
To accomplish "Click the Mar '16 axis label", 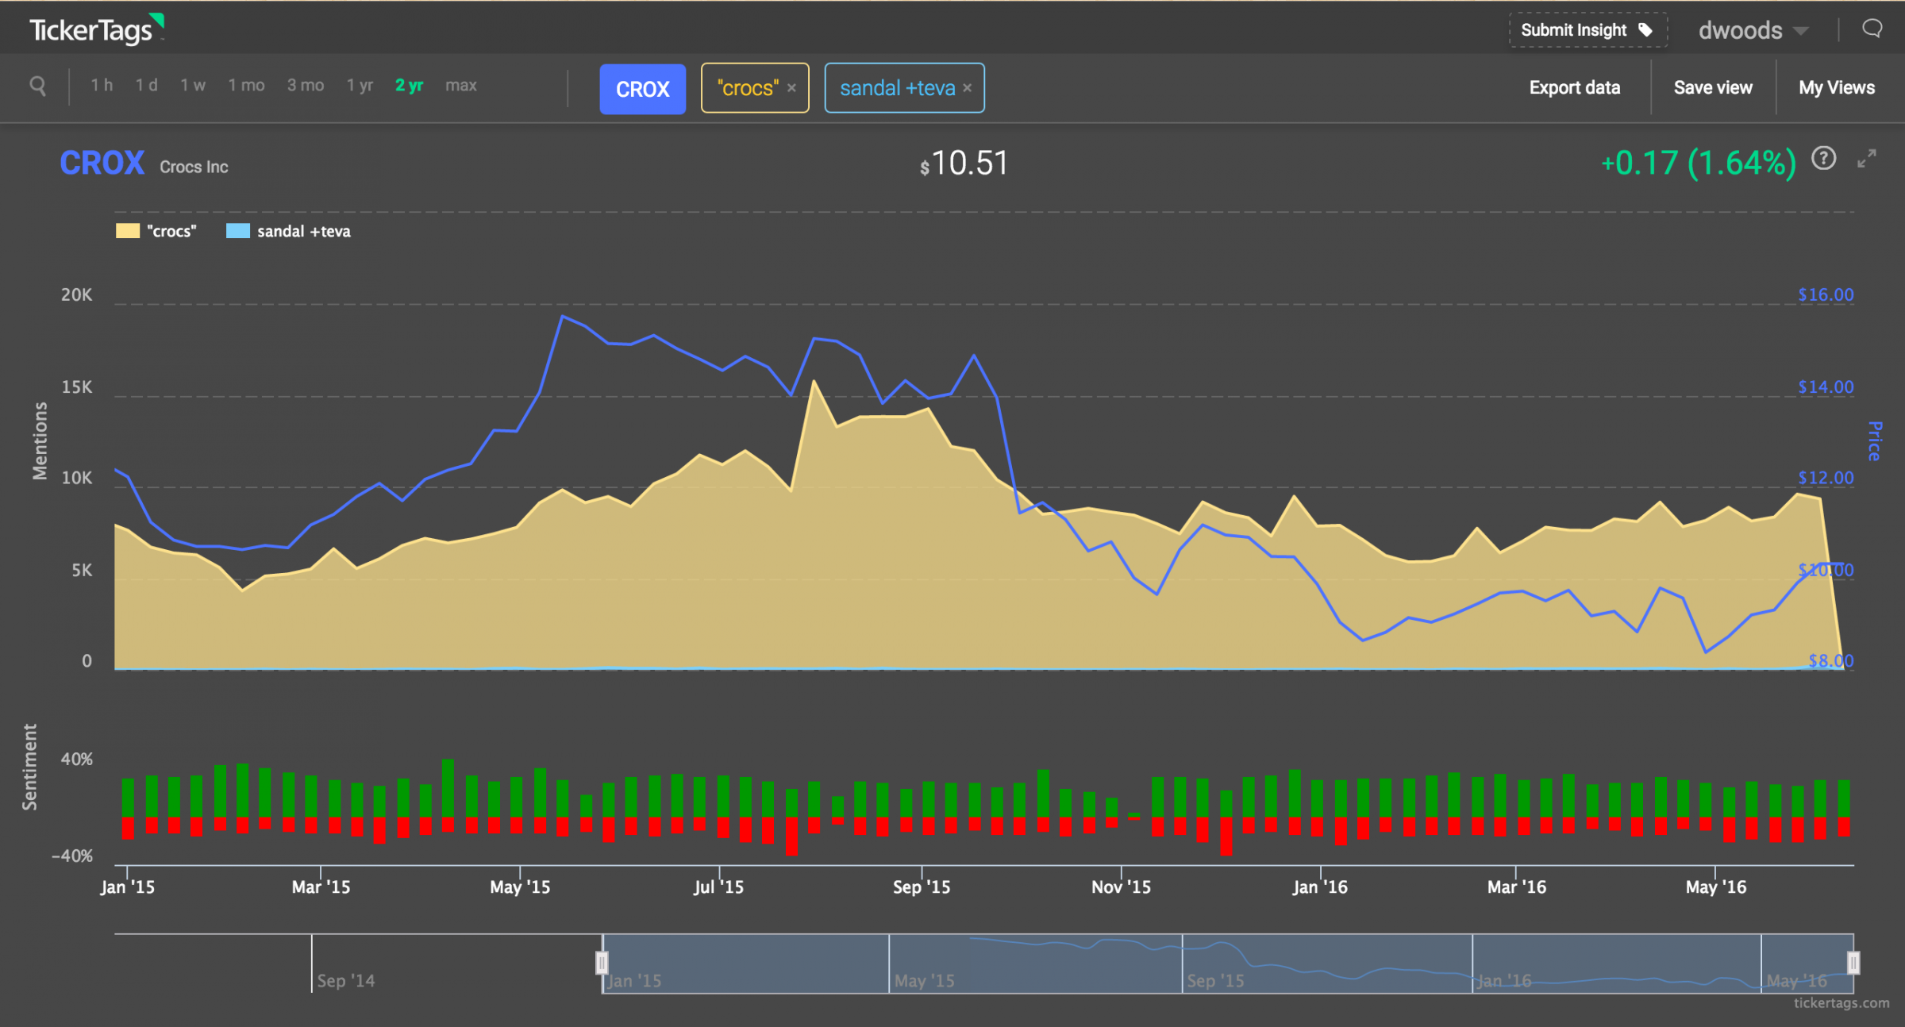I will [1517, 887].
